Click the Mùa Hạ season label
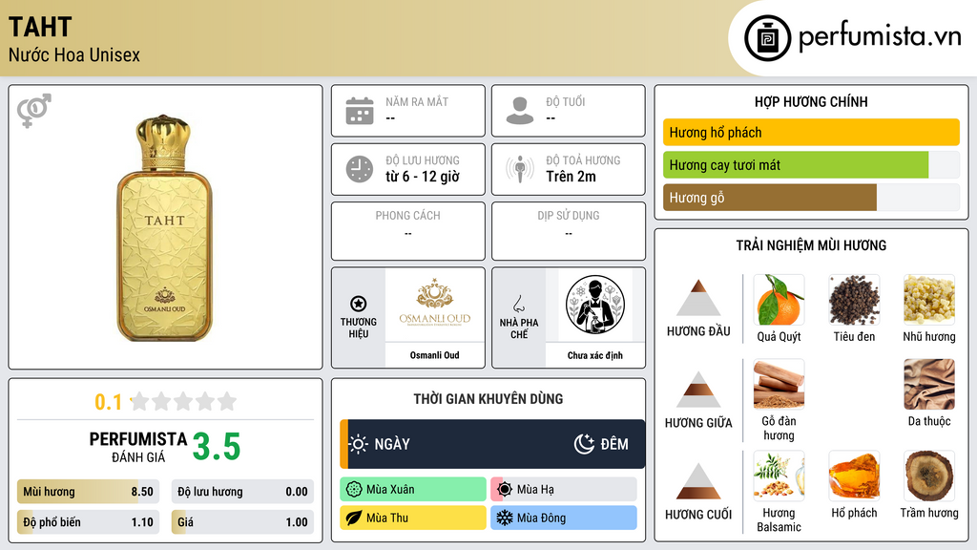 tap(535, 490)
